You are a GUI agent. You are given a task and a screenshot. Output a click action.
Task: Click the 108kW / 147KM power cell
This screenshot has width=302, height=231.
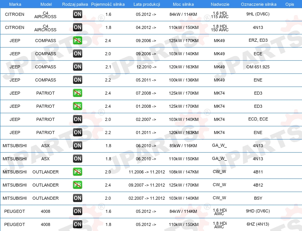(x=184, y=172)
